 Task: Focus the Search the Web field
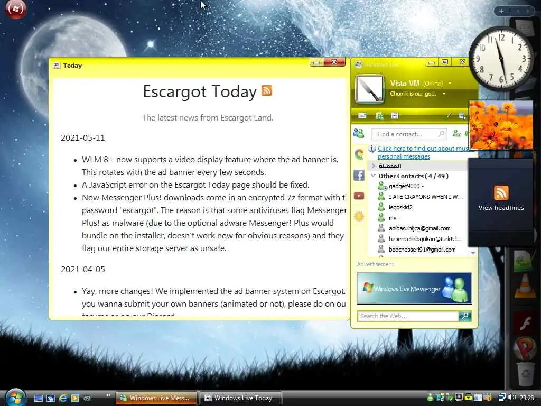click(408, 316)
